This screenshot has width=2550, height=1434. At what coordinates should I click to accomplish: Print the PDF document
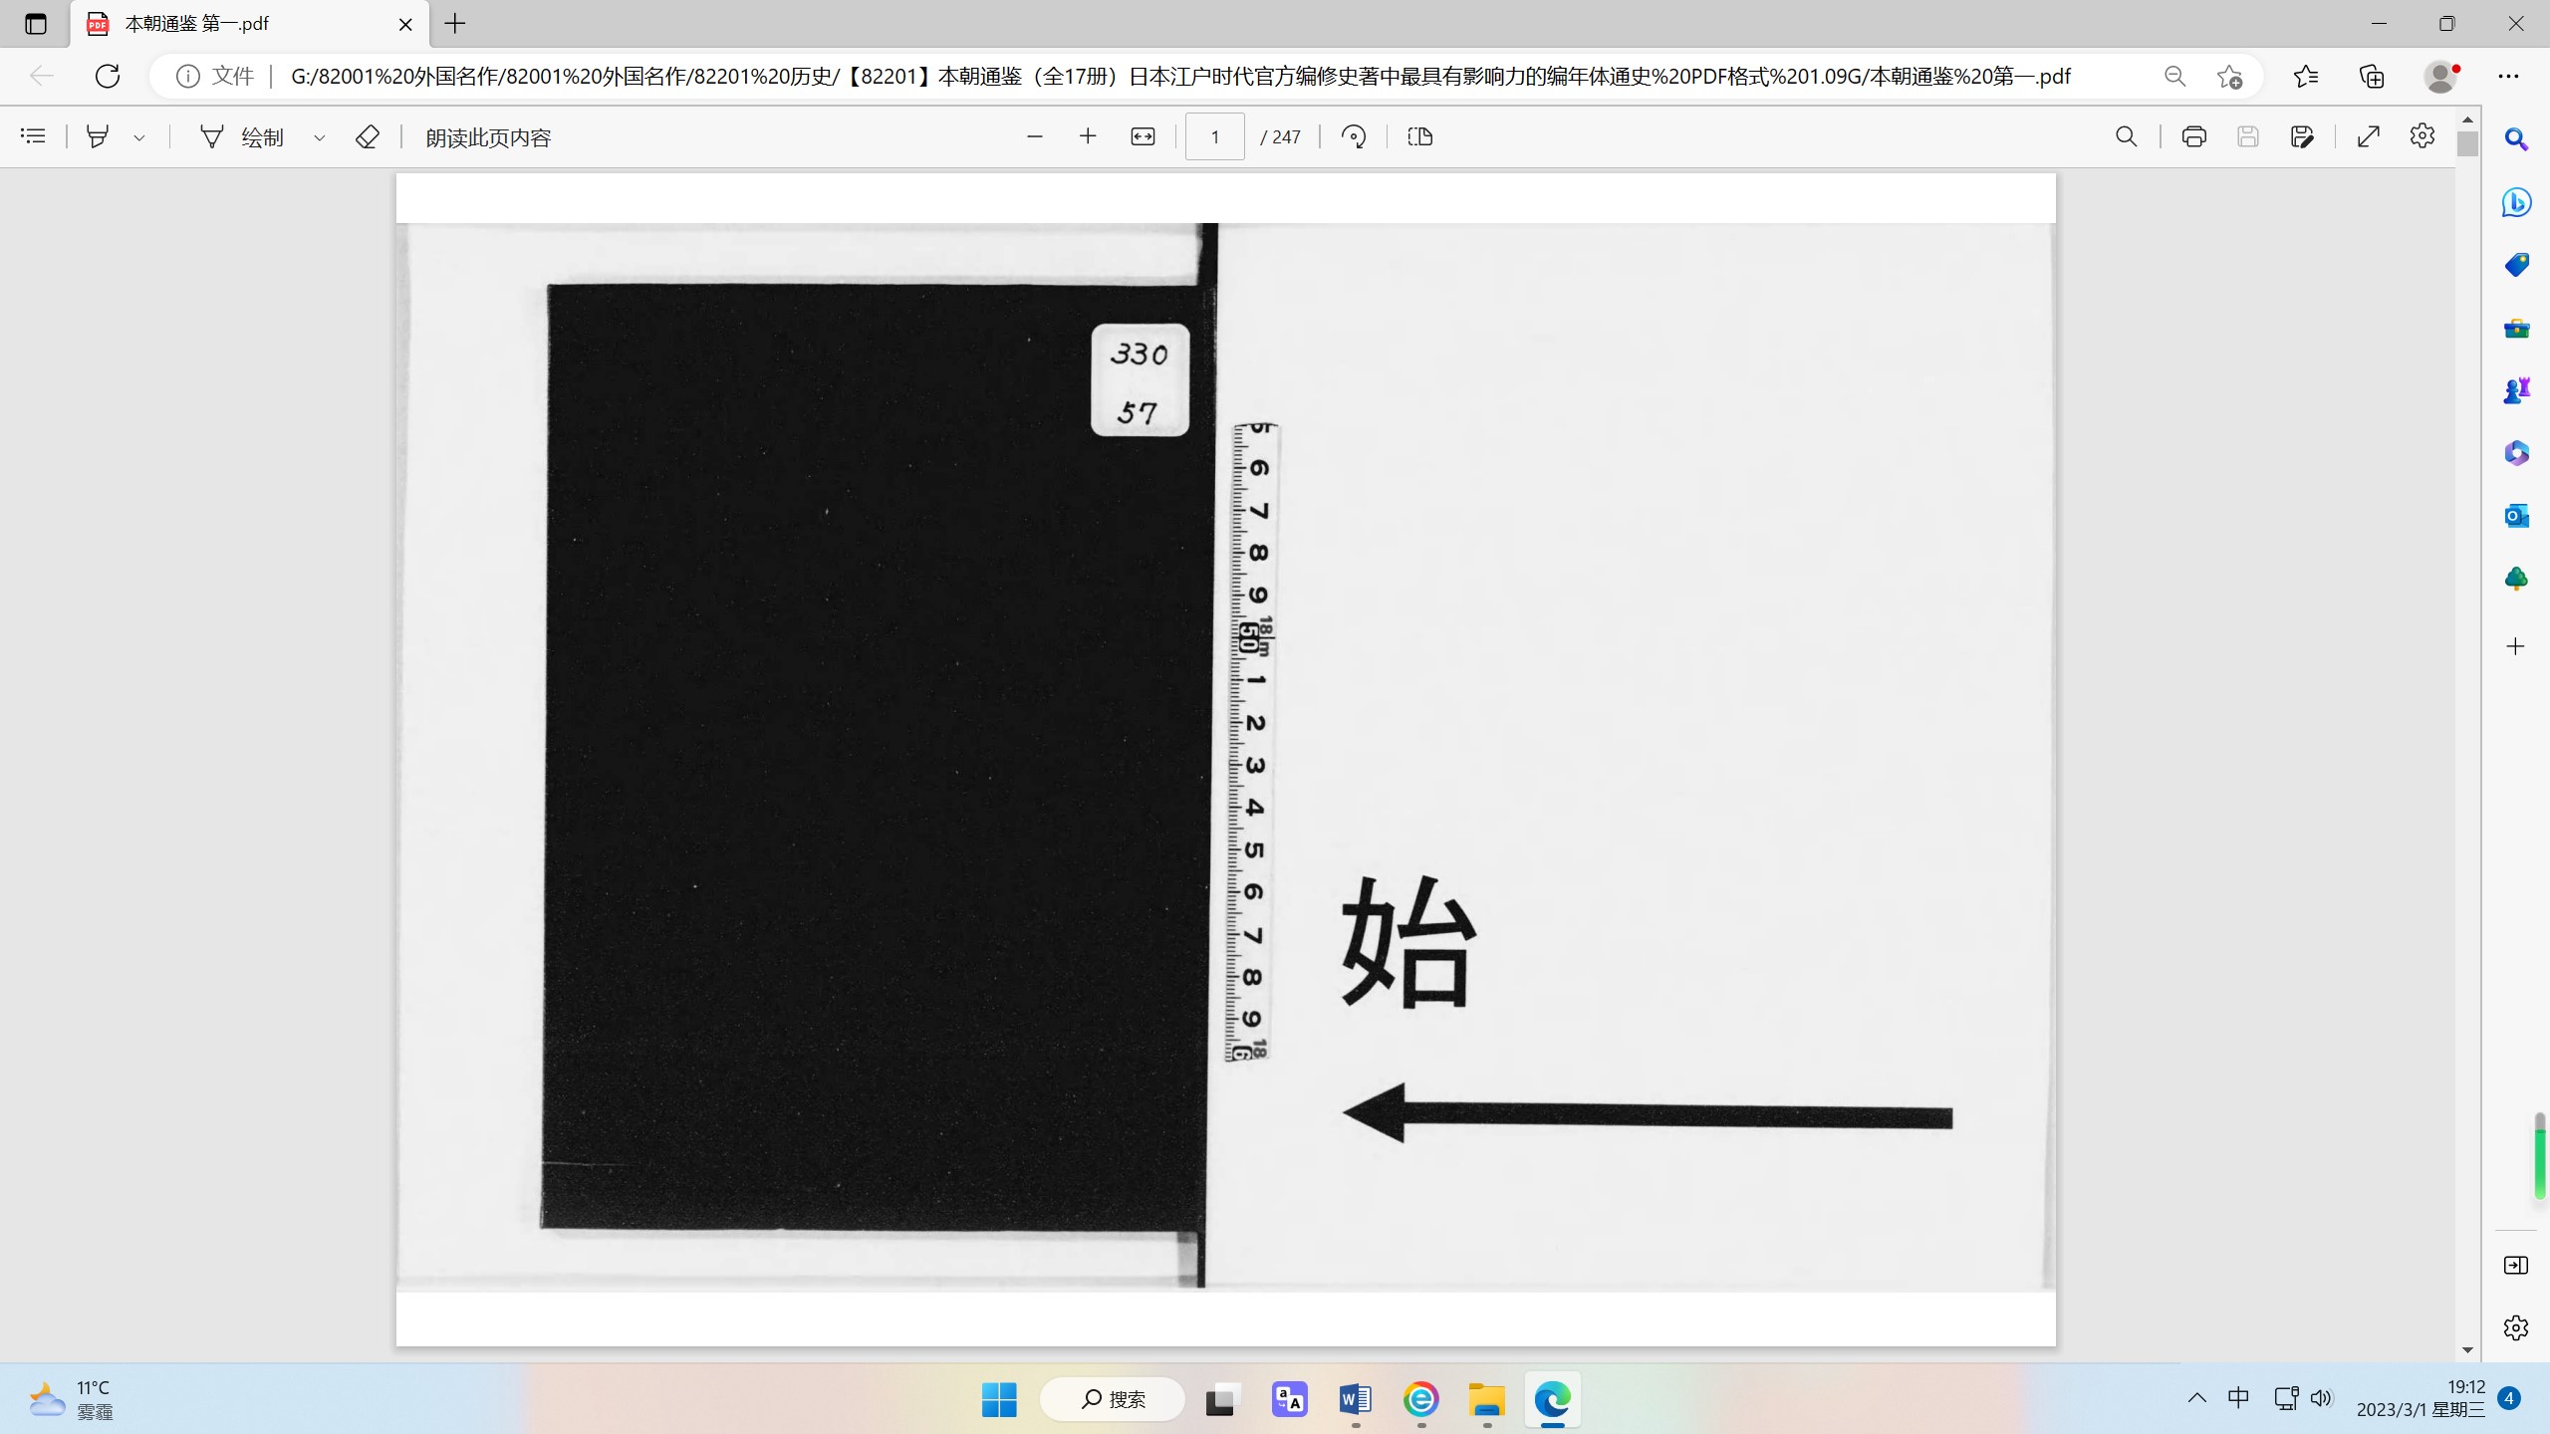(x=2193, y=136)
